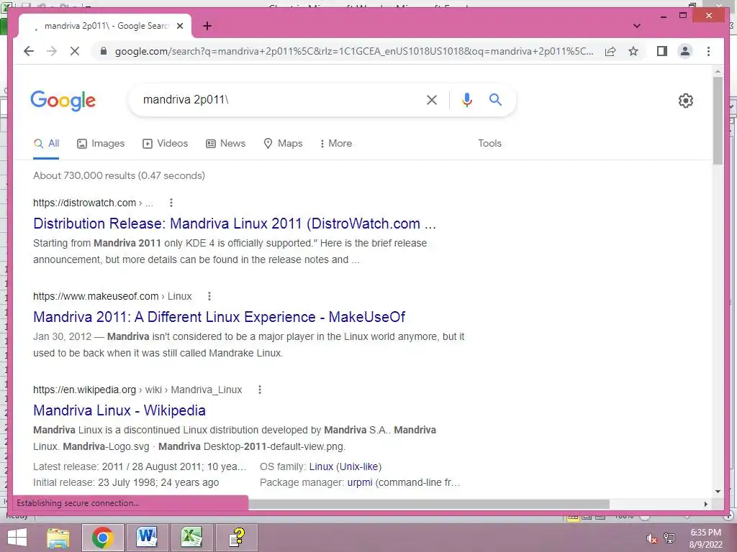This screenshot has height=552, width=737.
Task: Follow the Linux OS family link
Action: pos(321,467)
